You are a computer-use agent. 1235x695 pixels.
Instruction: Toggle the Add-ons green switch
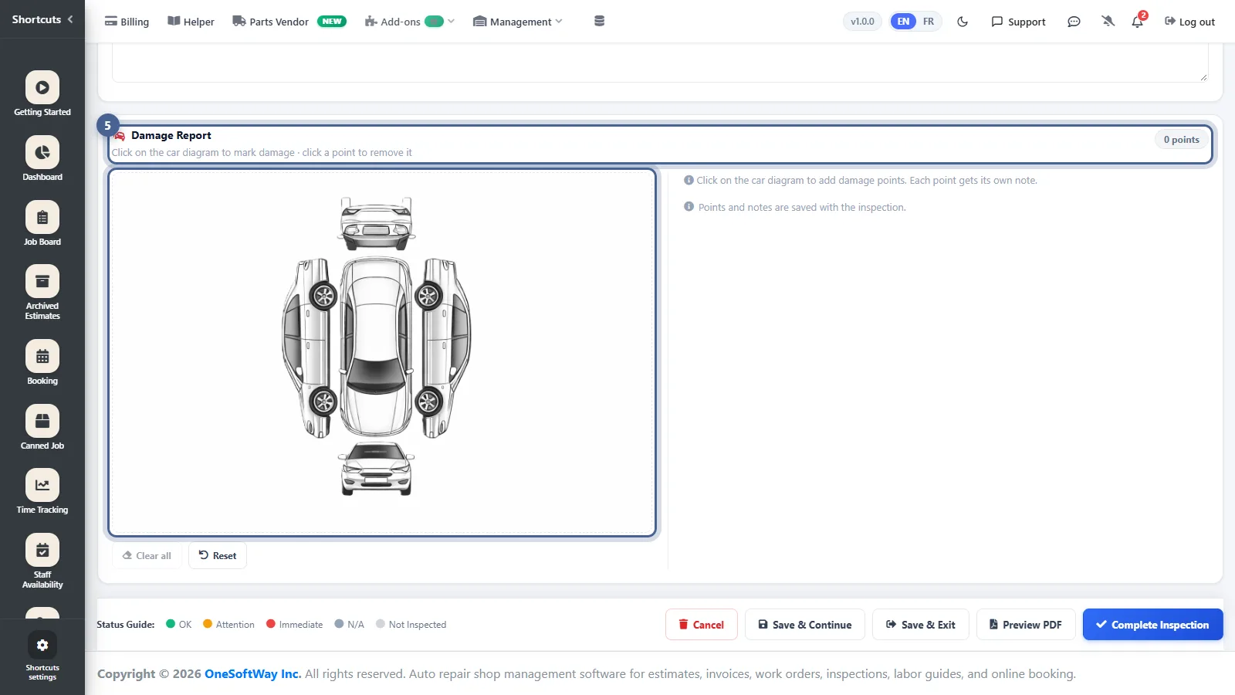click(x=435, y=22)
